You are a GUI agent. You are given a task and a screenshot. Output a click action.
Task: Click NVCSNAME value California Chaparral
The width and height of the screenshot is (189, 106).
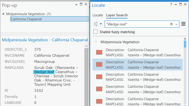[51, 55]
